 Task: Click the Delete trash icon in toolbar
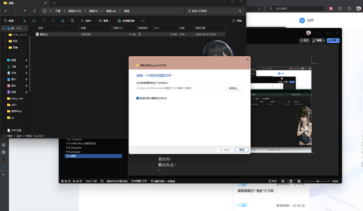pyautogui.click(x=72, y=21)
